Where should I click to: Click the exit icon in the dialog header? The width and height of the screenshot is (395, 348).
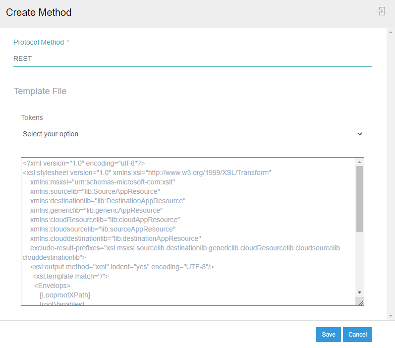click(381, 11)
